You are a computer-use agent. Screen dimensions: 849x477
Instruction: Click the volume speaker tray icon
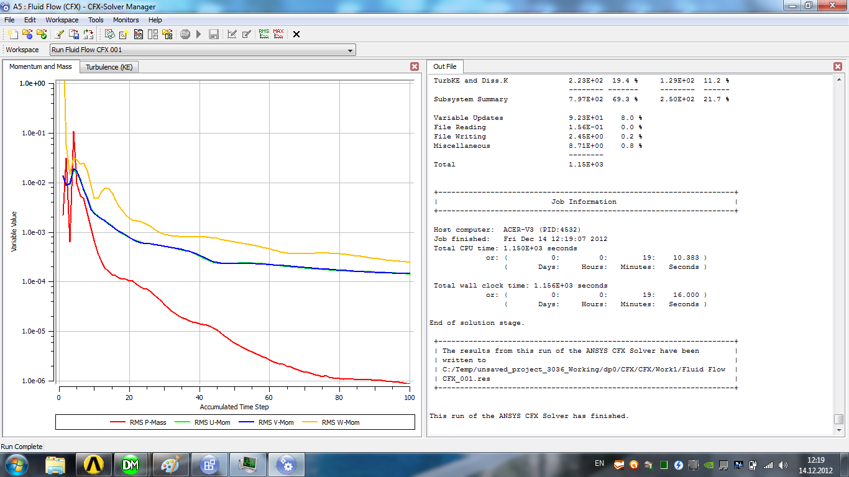click(x=782, y=465)
